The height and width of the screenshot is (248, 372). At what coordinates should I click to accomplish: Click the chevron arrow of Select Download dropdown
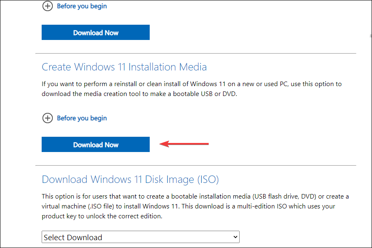click(x=235, y=237)
